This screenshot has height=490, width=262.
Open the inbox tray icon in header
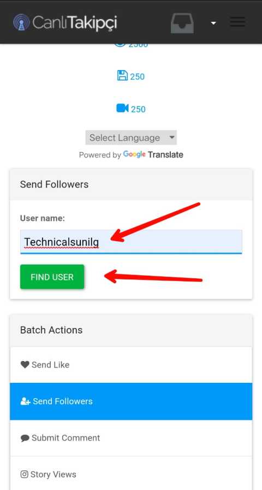click(x=182, y=23)
